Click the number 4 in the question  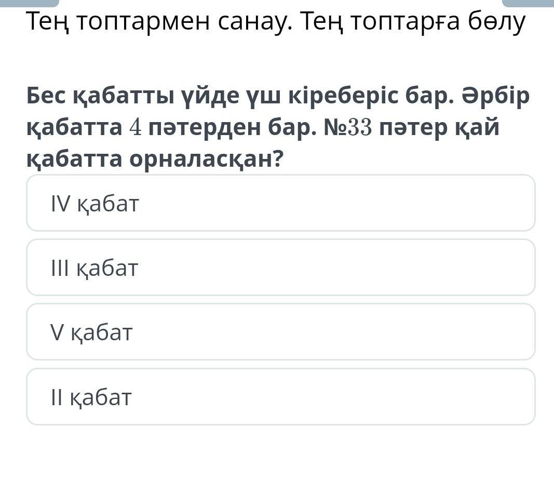[x=136, y=128]
